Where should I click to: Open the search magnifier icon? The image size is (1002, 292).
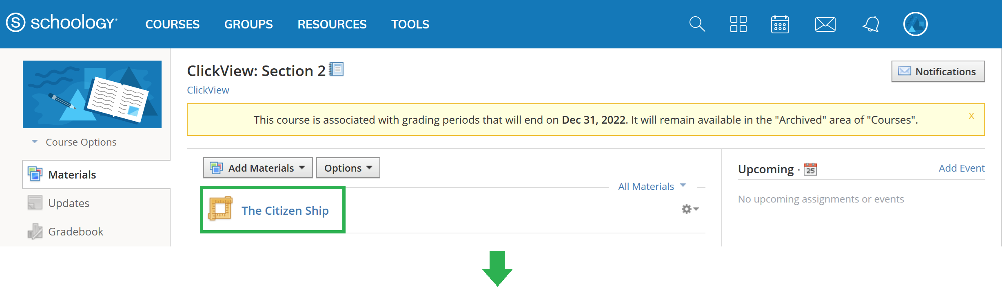697,24
